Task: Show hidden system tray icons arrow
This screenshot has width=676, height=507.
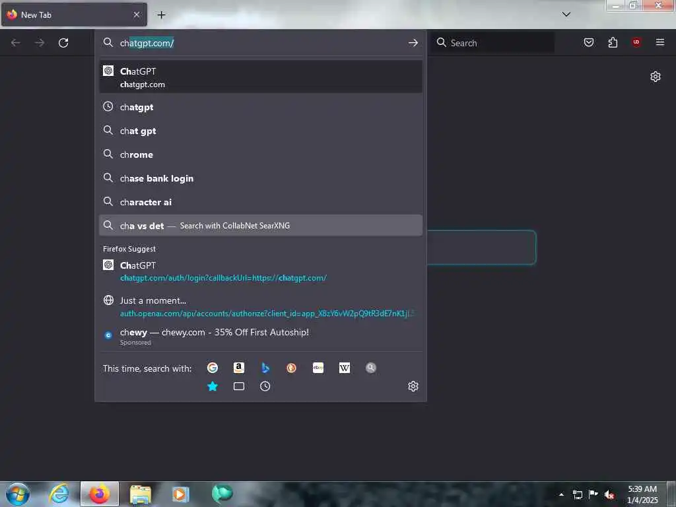Action: [x=561, y=494]
